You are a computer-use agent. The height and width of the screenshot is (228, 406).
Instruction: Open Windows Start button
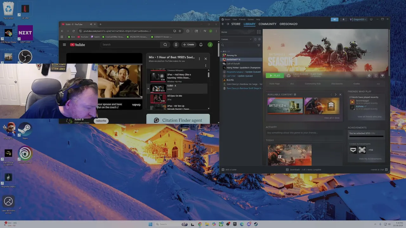pos(150,224)
